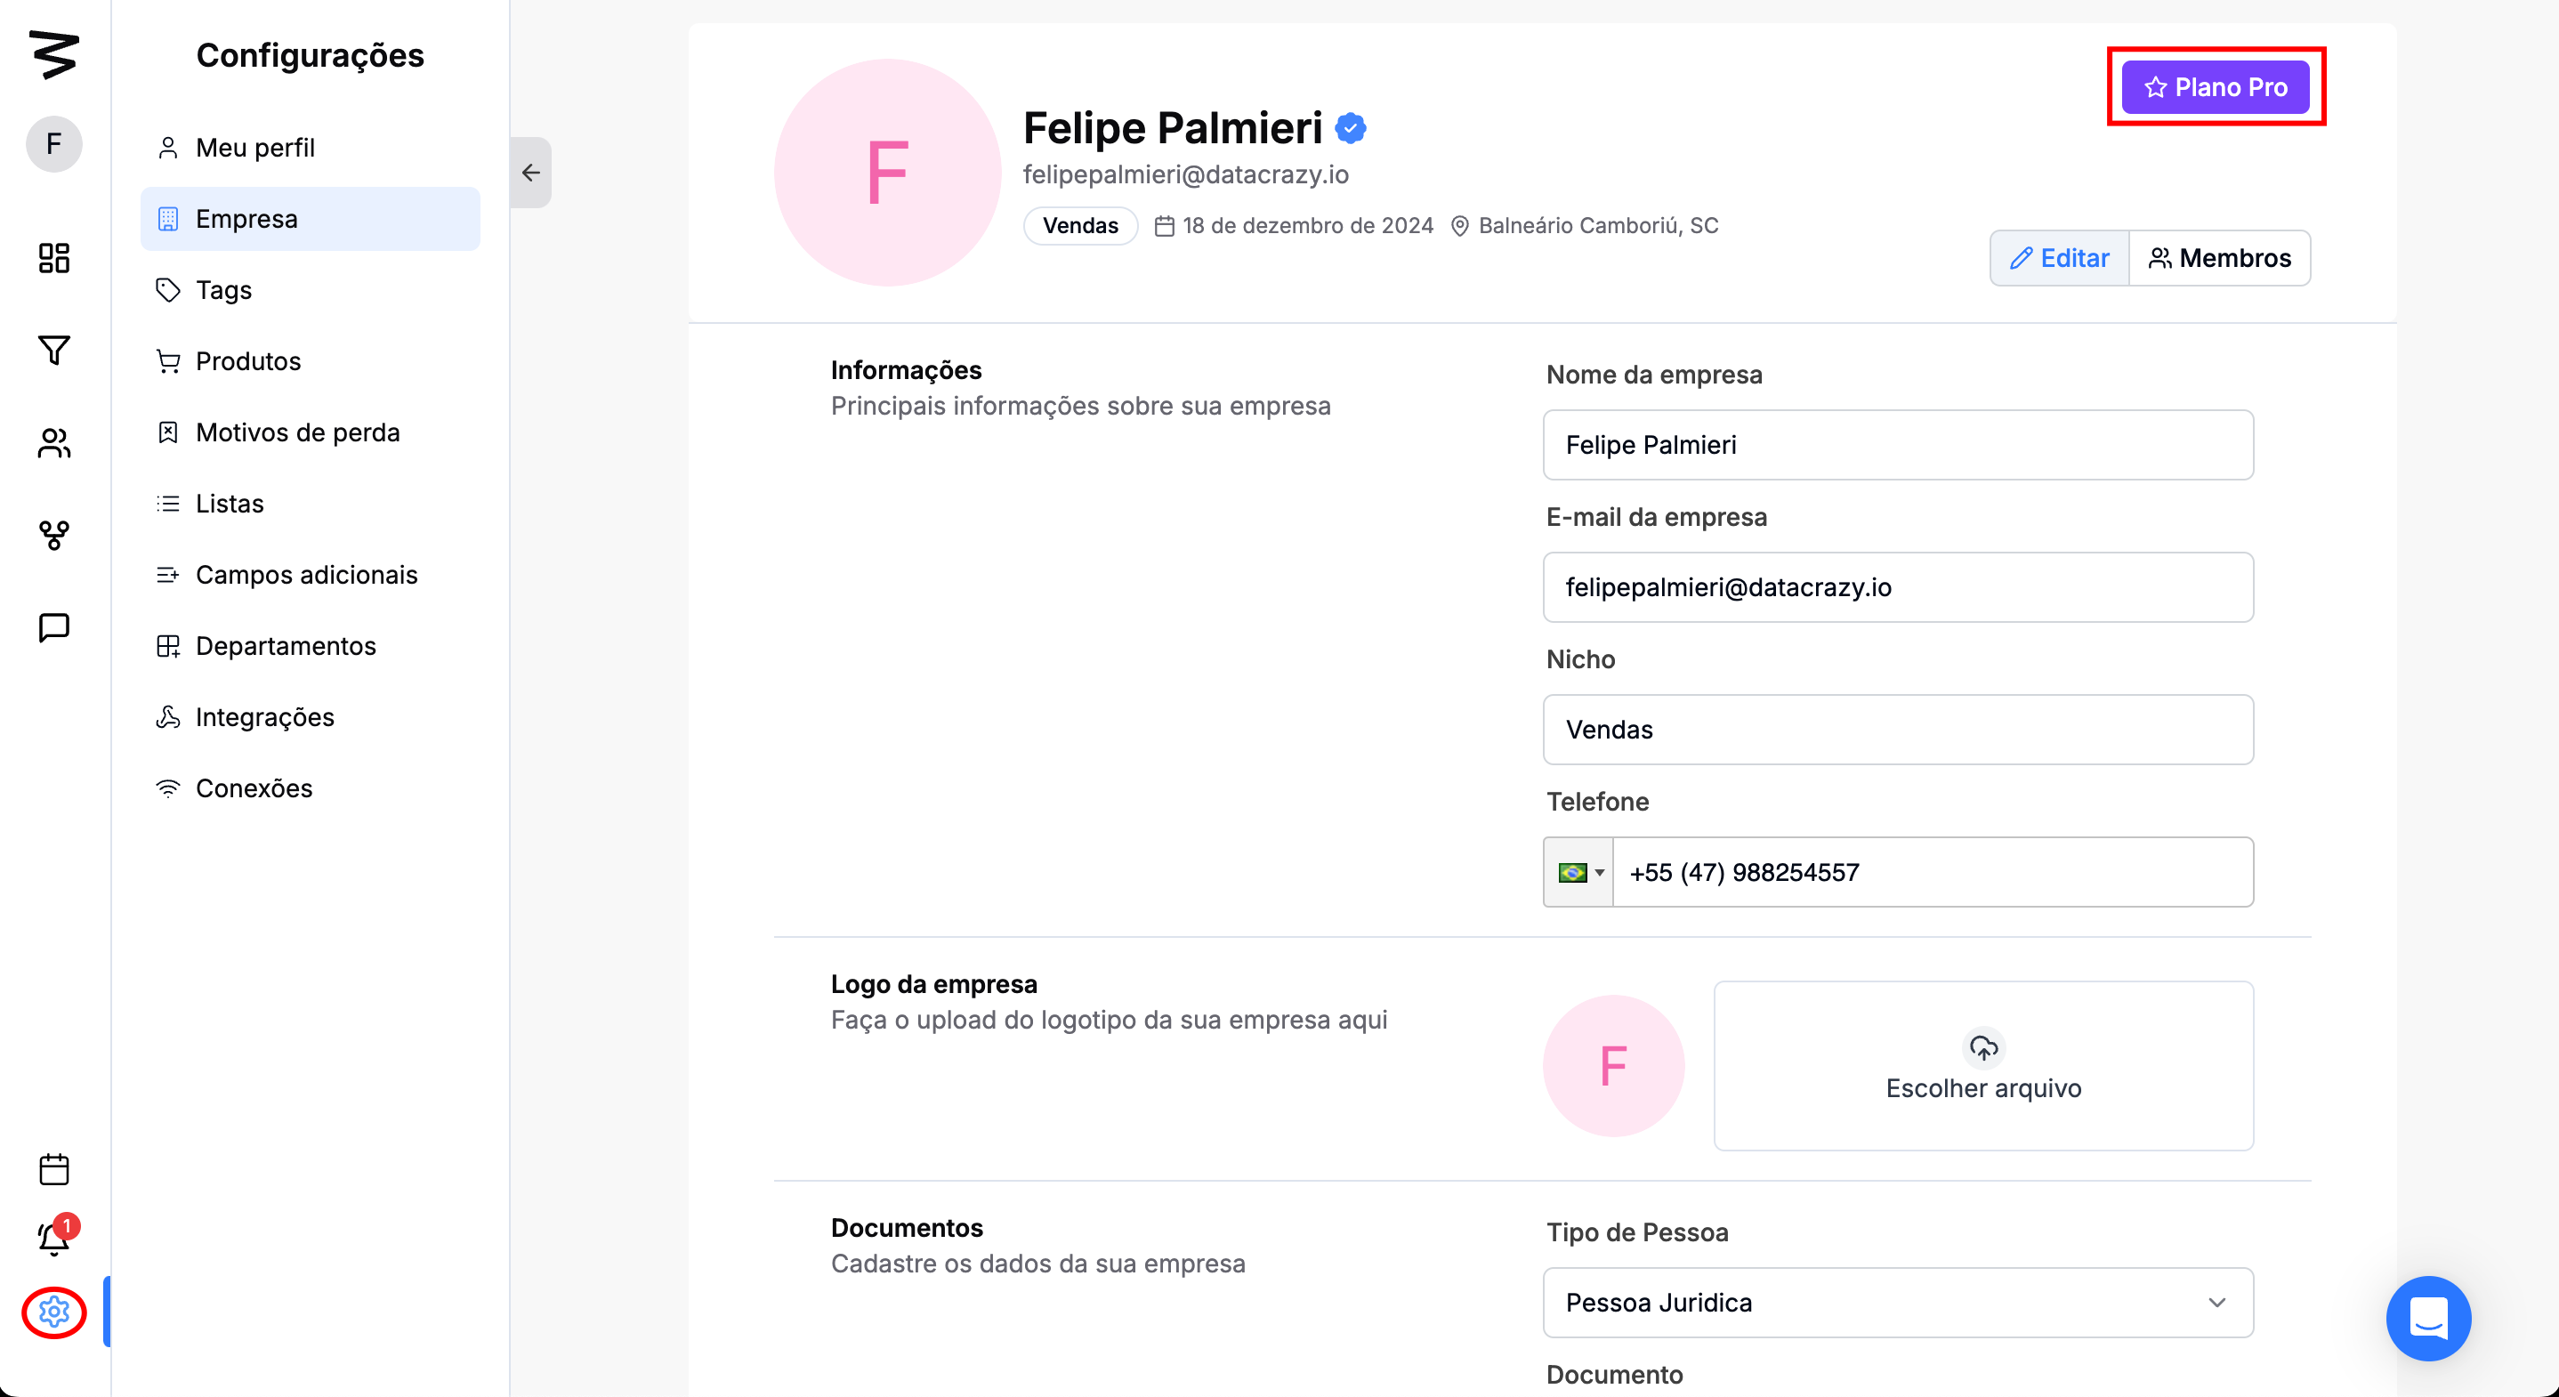Open the dashboard grid icon in left rail
The image size is (2559, 1397).
coord(53,258)
